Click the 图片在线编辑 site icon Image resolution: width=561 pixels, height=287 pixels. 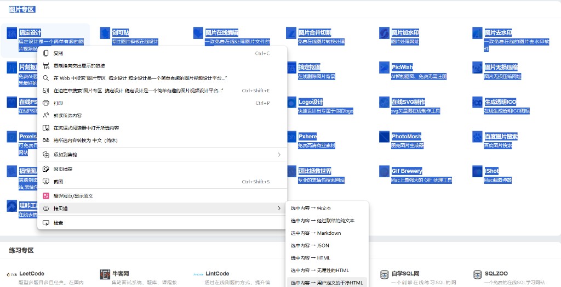coord(198,33)
